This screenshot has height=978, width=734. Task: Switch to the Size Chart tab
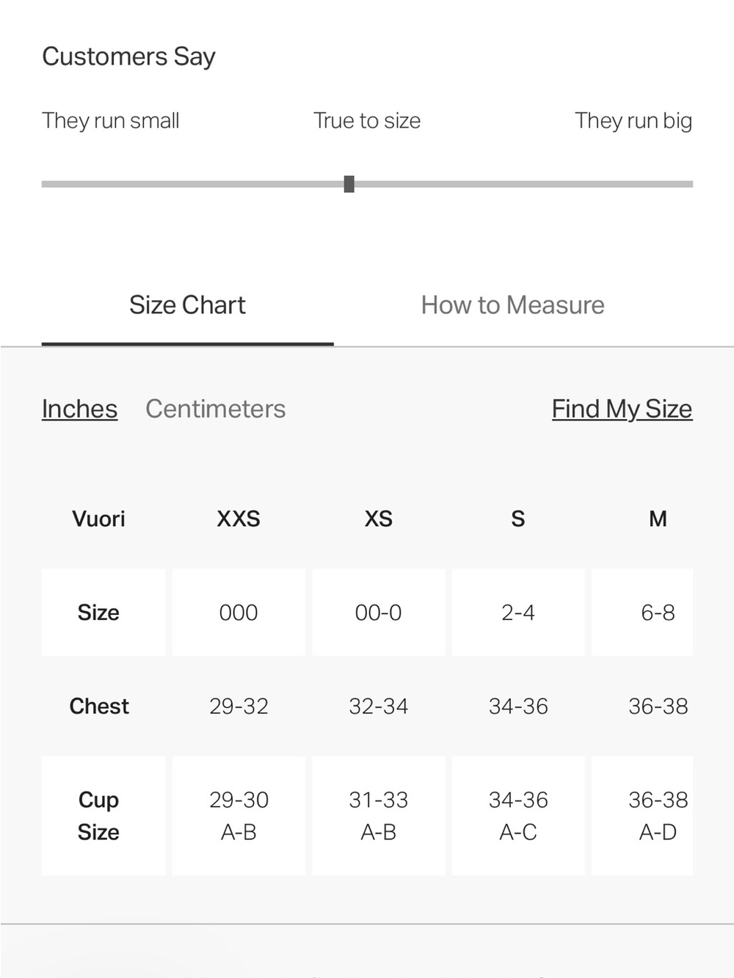tap(187, 305)
